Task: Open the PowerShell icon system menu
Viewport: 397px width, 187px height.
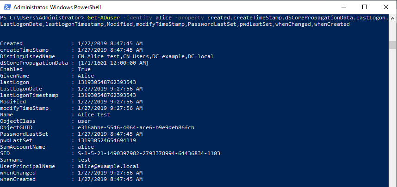Action: click(7, 7)
